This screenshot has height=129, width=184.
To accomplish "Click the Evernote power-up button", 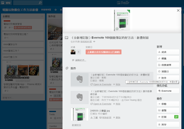I will pyautogui.click(x=168, y=91).
